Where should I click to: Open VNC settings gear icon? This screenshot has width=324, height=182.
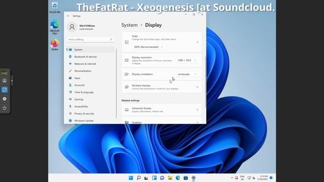tap(5, 99)
